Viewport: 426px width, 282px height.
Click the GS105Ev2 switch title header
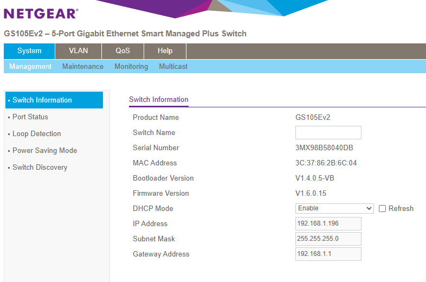click(x=125, y=34)
